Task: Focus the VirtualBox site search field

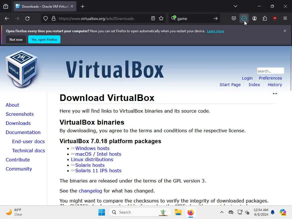Action: click(x=270, y=71)
